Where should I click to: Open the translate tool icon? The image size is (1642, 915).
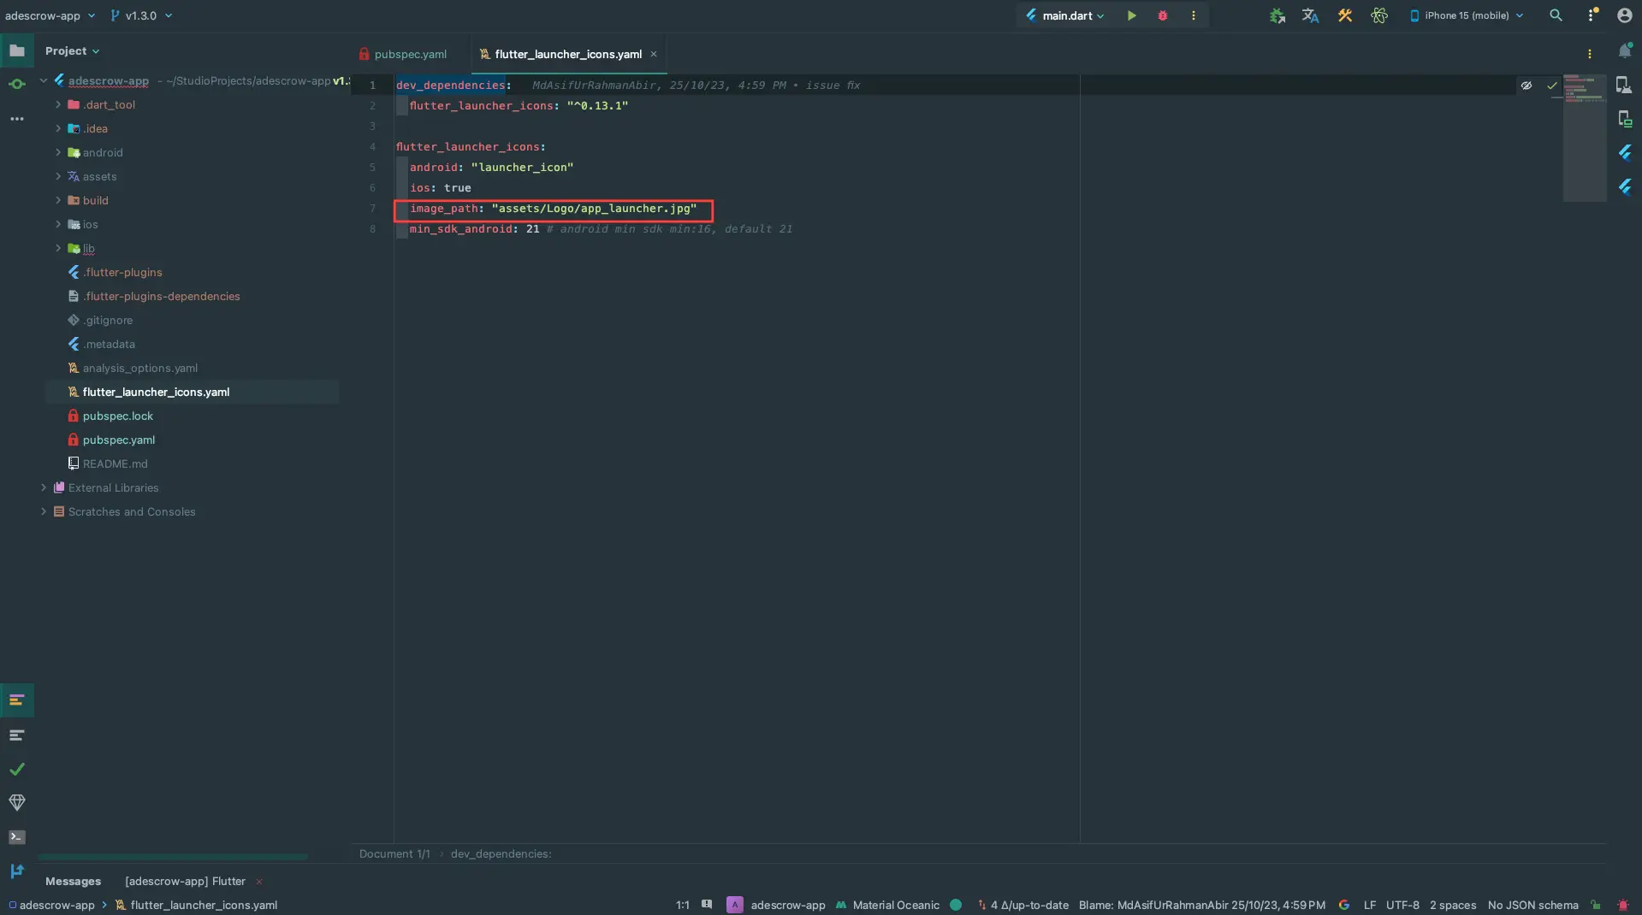[1310, 15]
